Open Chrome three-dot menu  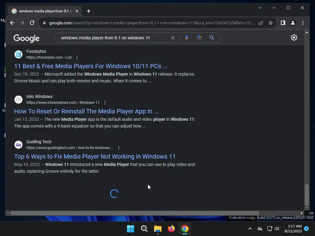pyautogui.click(x=303, y=23)
